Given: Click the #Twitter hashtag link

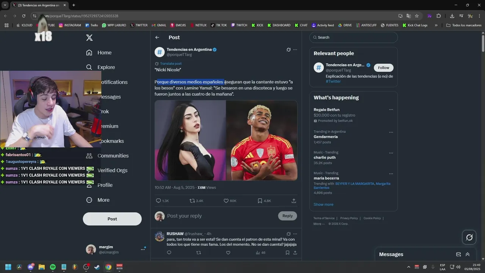Looking at the screenshot, I should coord(333,82).
